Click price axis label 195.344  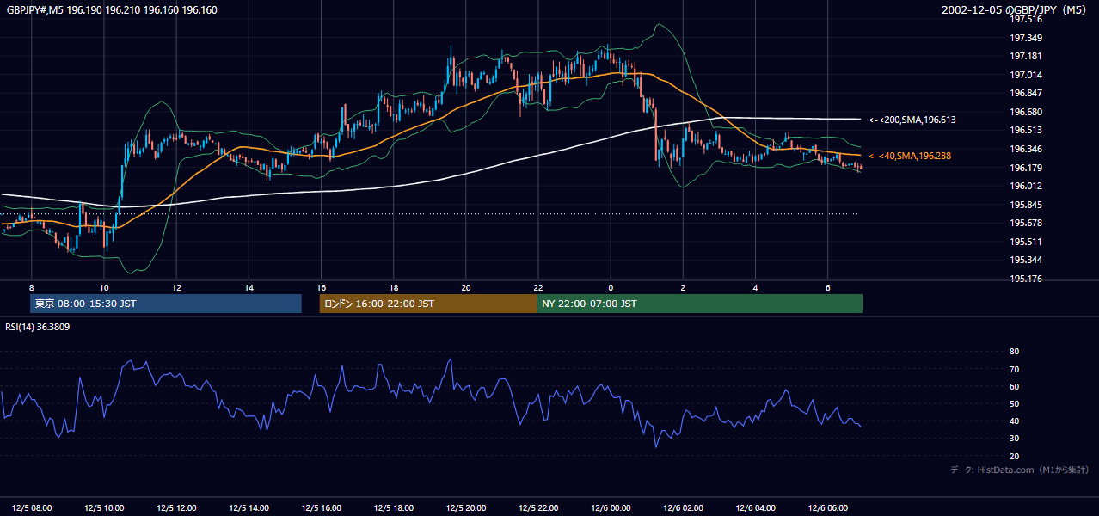(1024, 260)
